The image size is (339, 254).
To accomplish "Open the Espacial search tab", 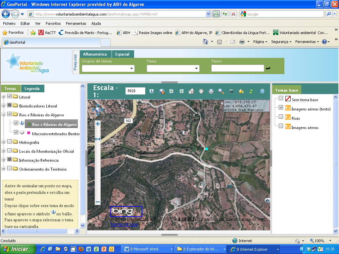I will point(122,54).
